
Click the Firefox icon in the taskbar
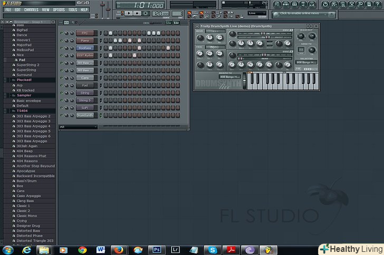119,250
